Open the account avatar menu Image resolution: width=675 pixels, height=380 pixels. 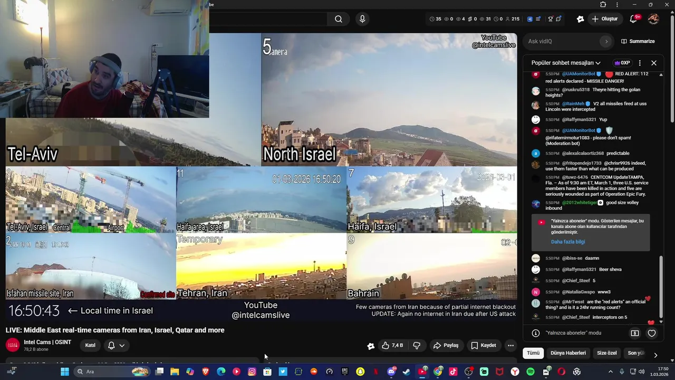coord(653,19)
